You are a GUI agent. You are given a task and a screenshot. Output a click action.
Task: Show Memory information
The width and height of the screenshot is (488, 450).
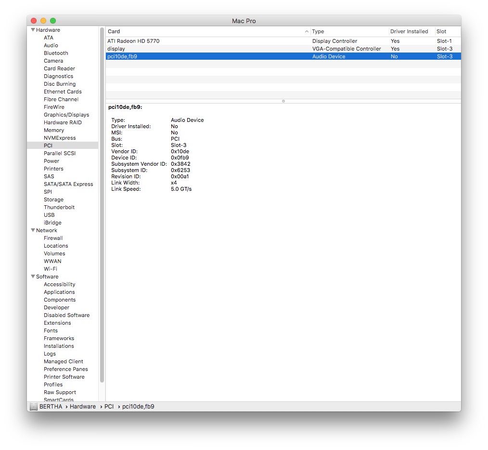pyautogui.click(x=54, y=130)
